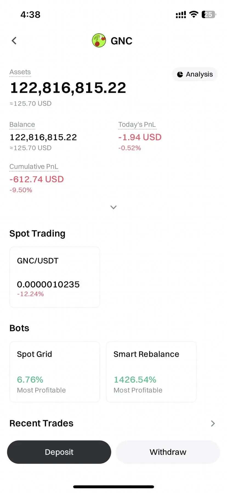Open the Analysis pie chart button
Viewport: 227px width, 493px height.
[x=195, y=74]
